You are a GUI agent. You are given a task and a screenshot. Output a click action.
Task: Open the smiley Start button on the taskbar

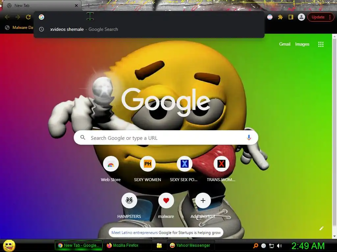(9, 245)
